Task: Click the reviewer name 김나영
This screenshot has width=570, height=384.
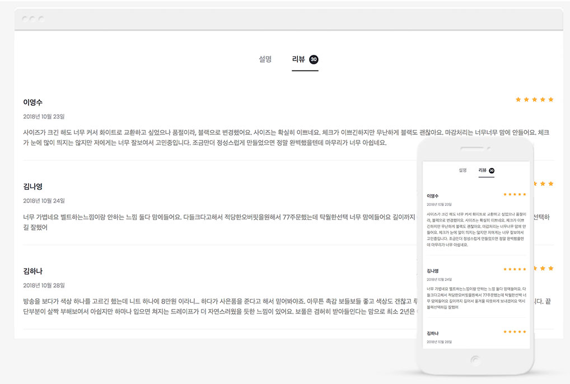Action: (x=32, y=186)
